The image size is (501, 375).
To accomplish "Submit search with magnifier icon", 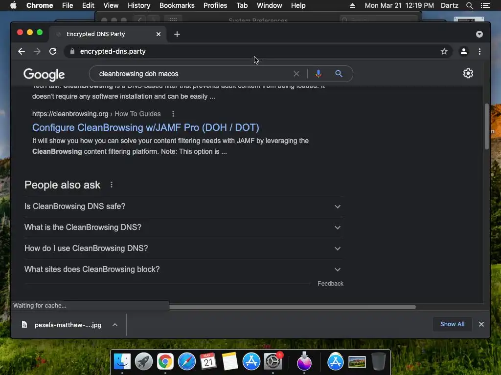I will [x=339, y=74].
